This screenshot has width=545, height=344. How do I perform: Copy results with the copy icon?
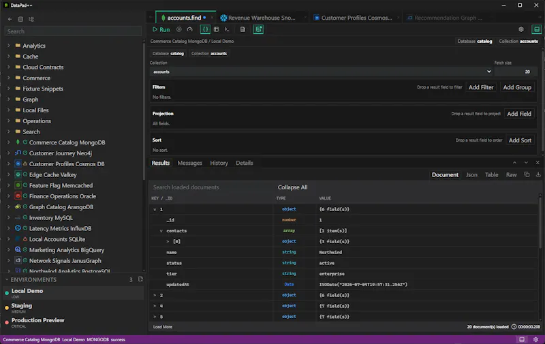click(x=527, y=175)
